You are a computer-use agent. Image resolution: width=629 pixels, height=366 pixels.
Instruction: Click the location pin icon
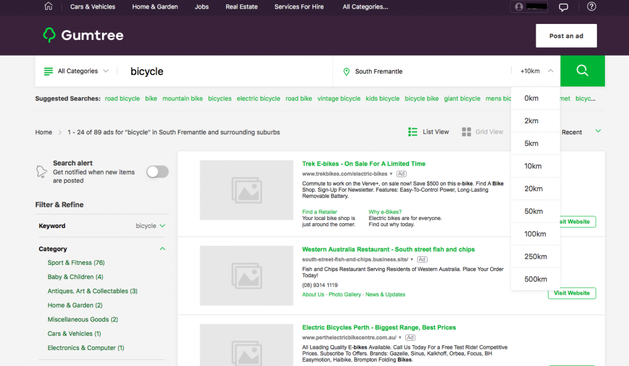point(346,72)
